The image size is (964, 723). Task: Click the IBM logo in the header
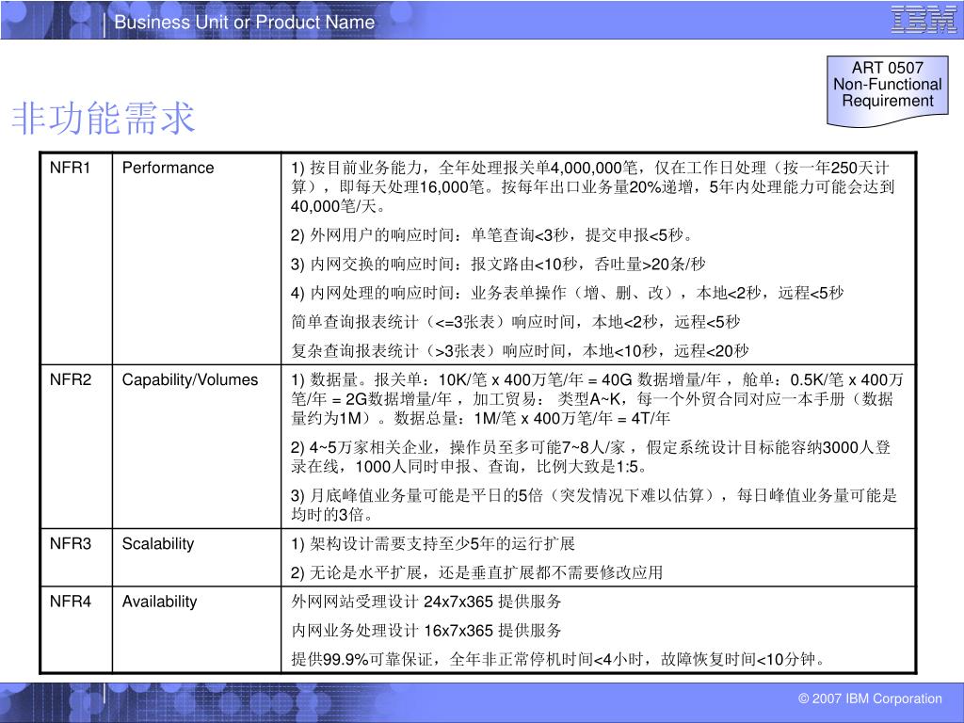(924, 20)
